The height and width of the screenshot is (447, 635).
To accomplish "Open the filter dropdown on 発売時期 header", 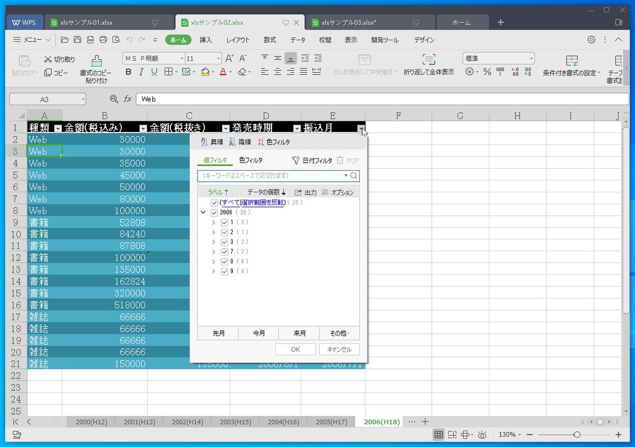I will tap(297, 128).
